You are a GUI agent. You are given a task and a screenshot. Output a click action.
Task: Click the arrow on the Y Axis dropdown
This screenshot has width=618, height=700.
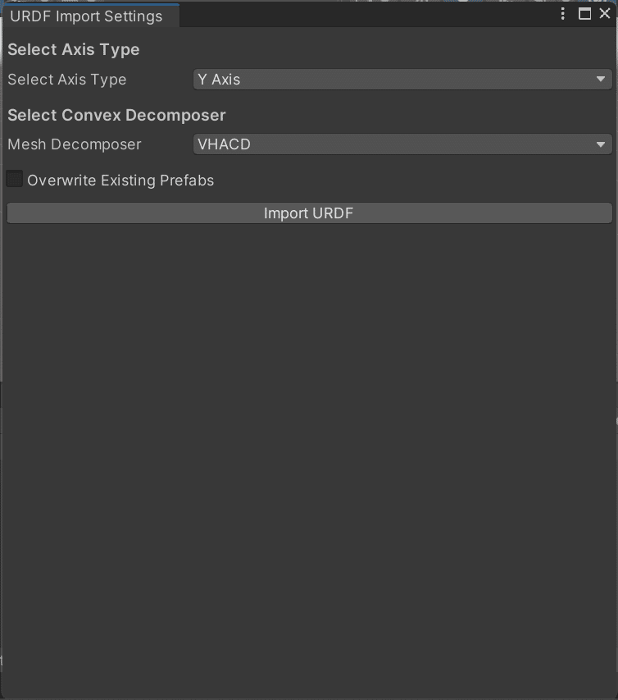click(602, 80)
